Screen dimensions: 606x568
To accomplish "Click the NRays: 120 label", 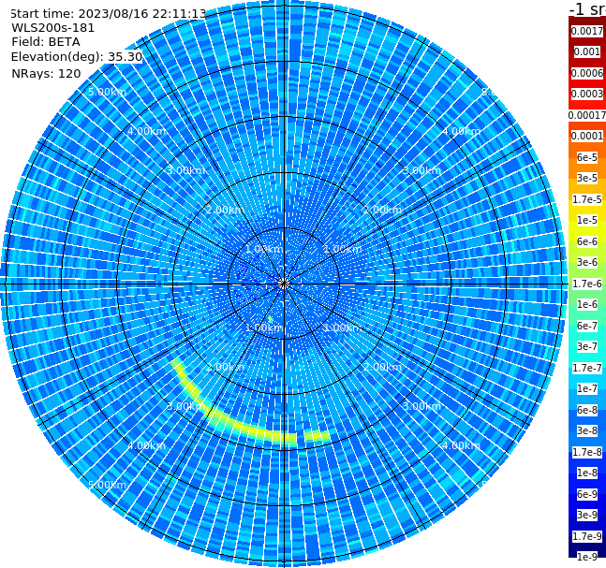I will coord(46,73).
